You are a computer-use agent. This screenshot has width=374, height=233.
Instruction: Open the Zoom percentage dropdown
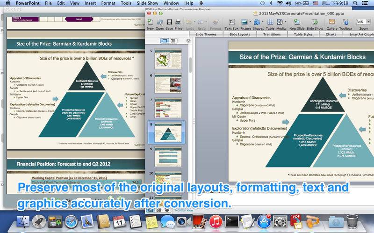pyautogui.click(x=368, y=22)
